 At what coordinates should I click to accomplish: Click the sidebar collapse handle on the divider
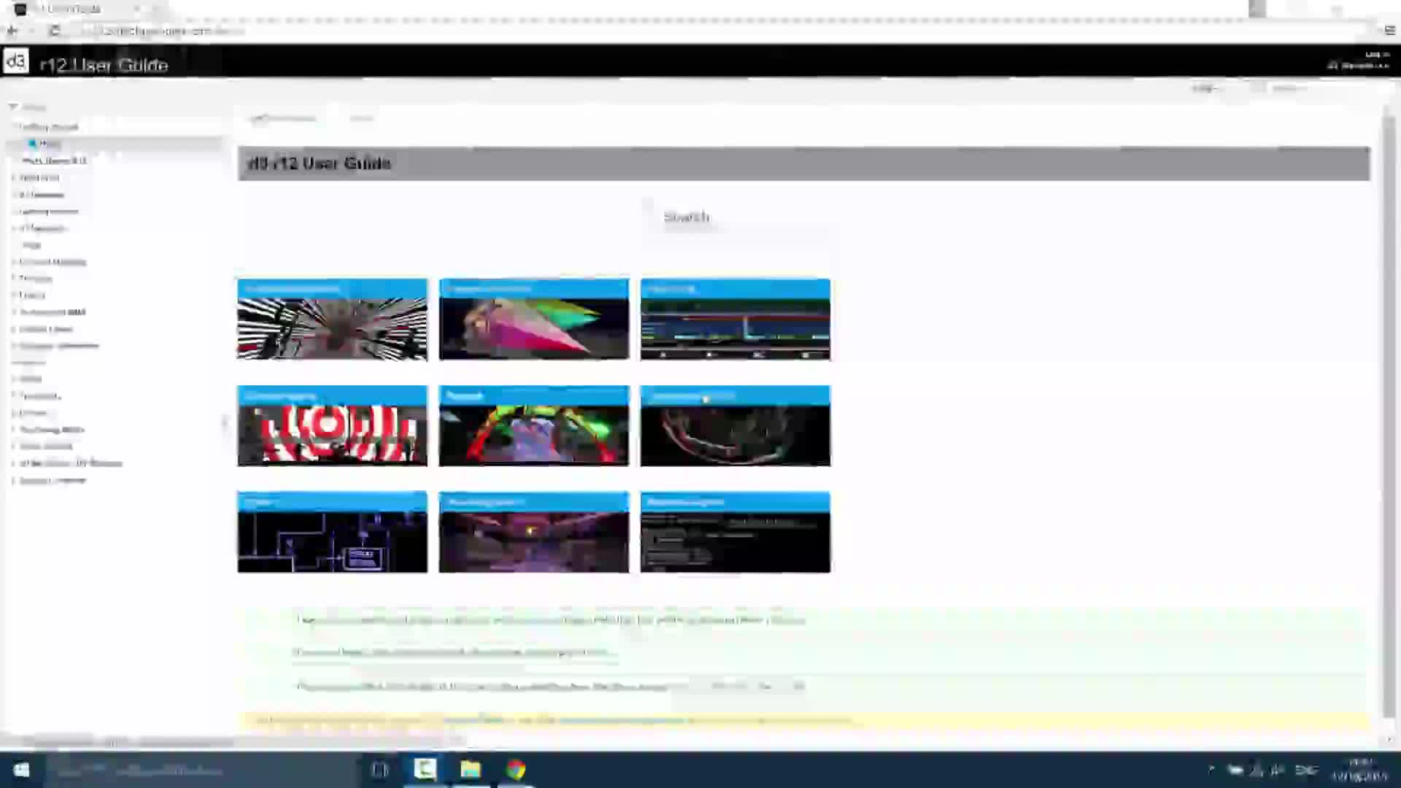pyautogui.click(x=224, y=423)
